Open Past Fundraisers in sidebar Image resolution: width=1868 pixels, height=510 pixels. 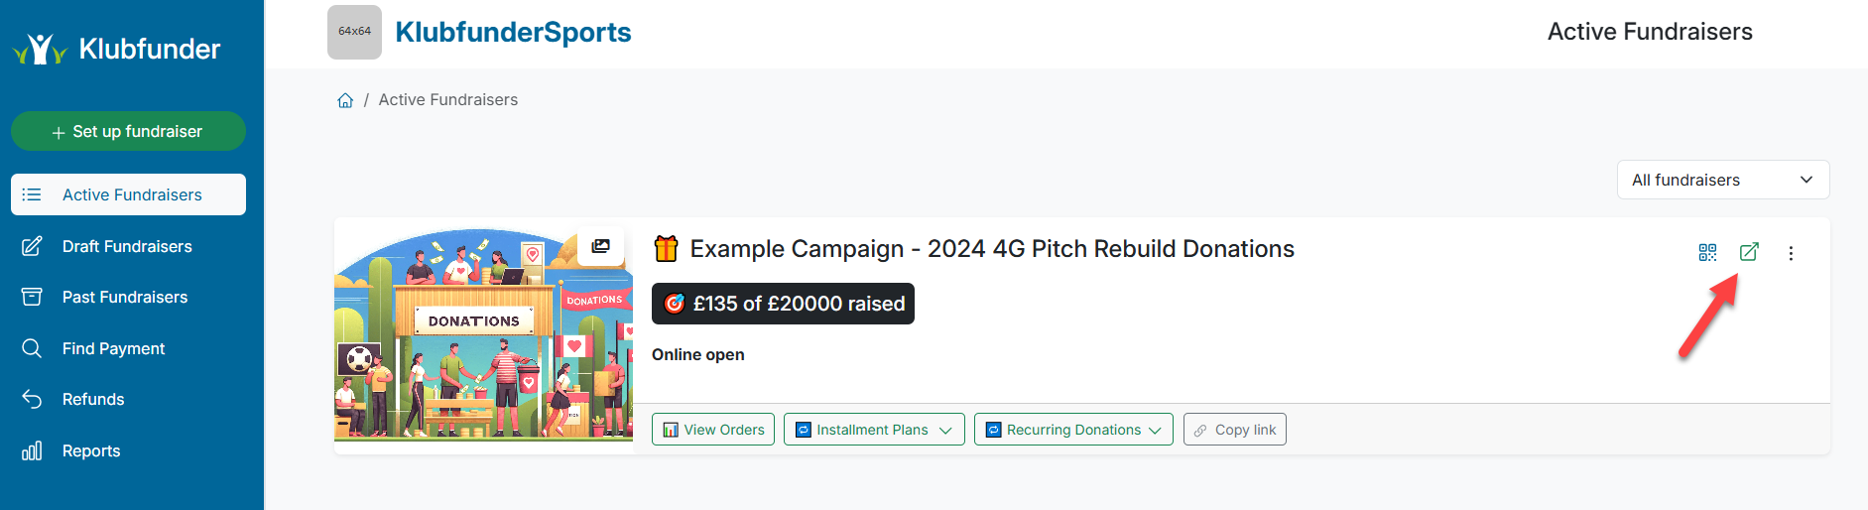tap(125, 297)
